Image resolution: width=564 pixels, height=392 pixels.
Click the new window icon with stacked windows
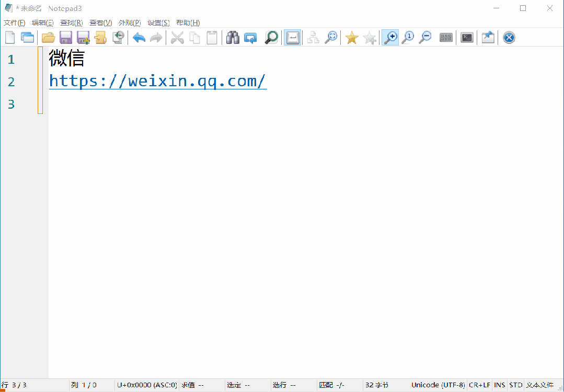(28, 38)
